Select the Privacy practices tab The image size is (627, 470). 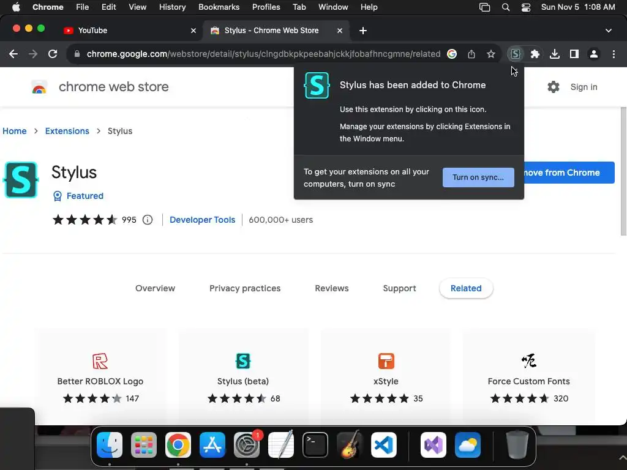(245, 288)
